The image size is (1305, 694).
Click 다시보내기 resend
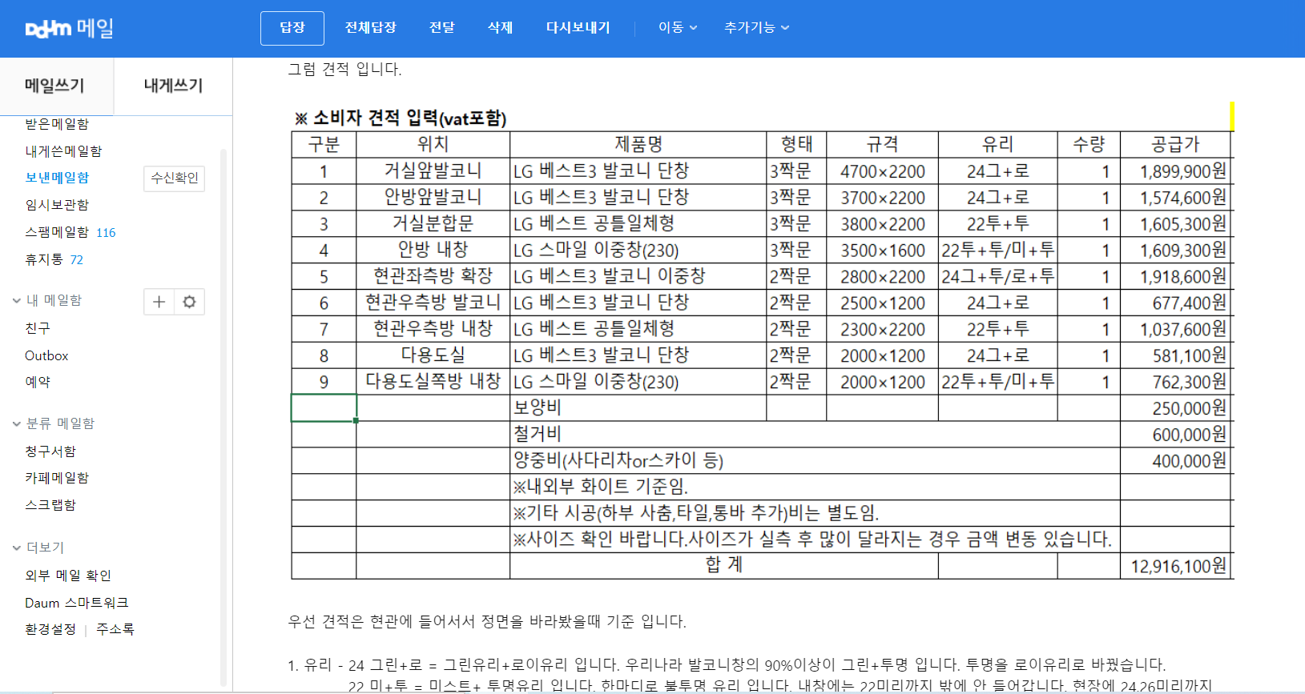tap(578, 28)
